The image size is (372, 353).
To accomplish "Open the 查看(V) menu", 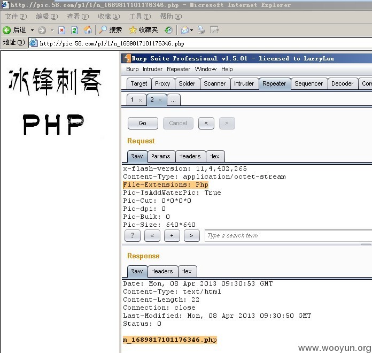I will [78, 17].
